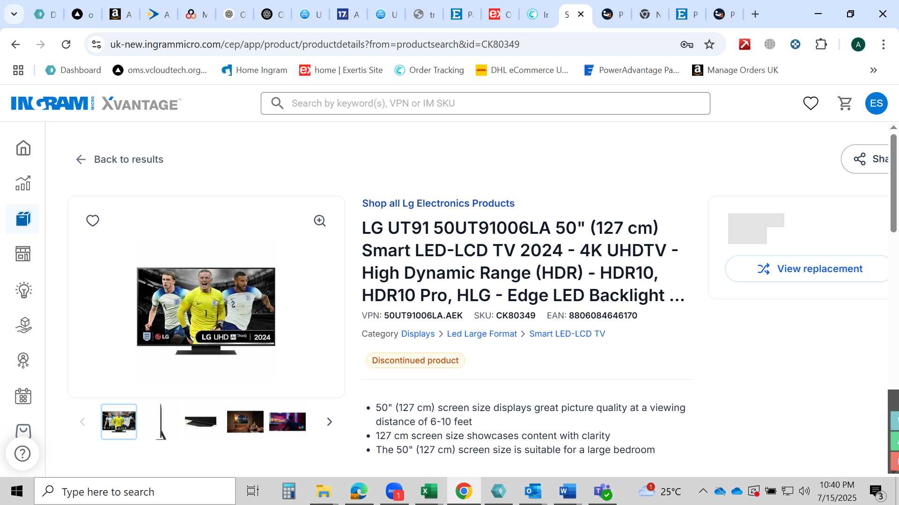Open the Displays category link
This screenshot has height=505, width=899.
pos(418,334)
